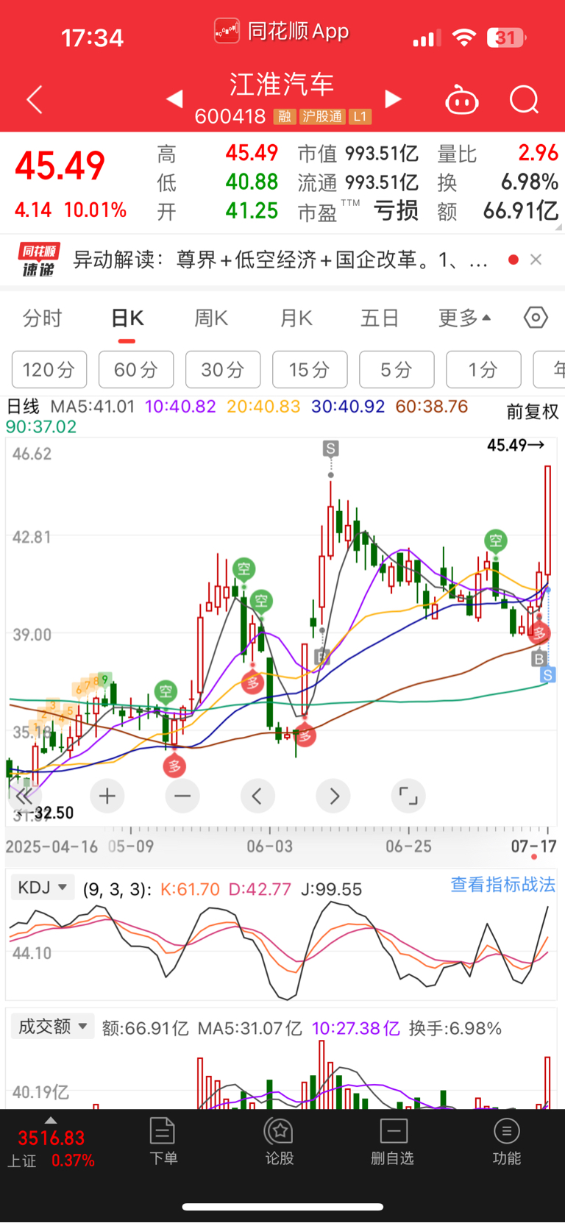Open the search magnifier icon

tap(525, 99)
